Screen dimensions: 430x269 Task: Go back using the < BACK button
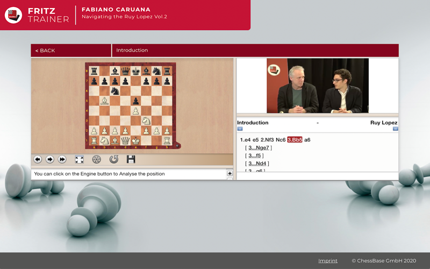pos(71,51)
